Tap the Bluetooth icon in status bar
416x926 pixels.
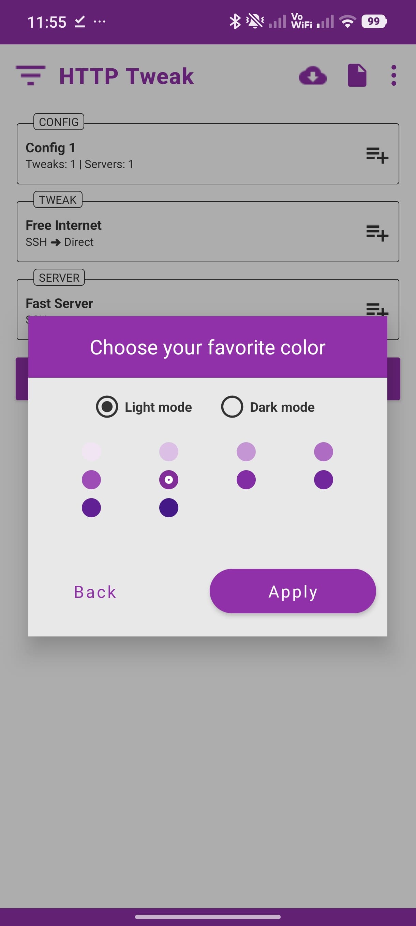235,22
